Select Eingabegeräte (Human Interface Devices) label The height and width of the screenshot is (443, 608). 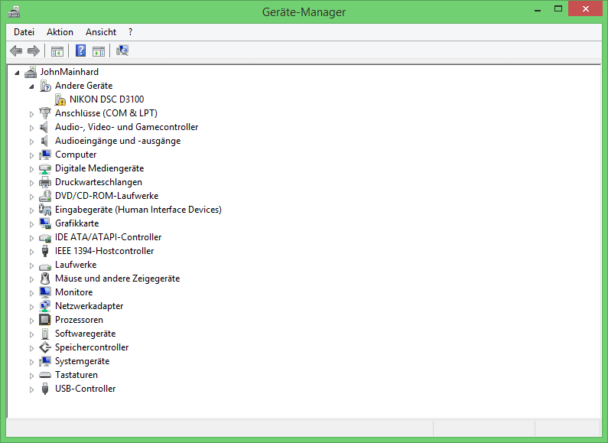(x=138, y=210)
